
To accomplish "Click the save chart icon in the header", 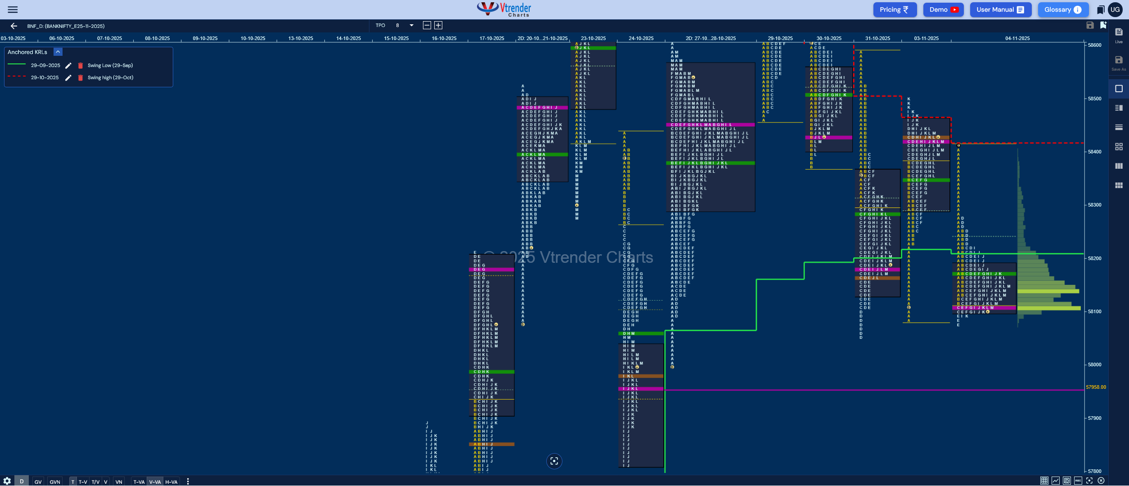I will tap(1090, 25).
